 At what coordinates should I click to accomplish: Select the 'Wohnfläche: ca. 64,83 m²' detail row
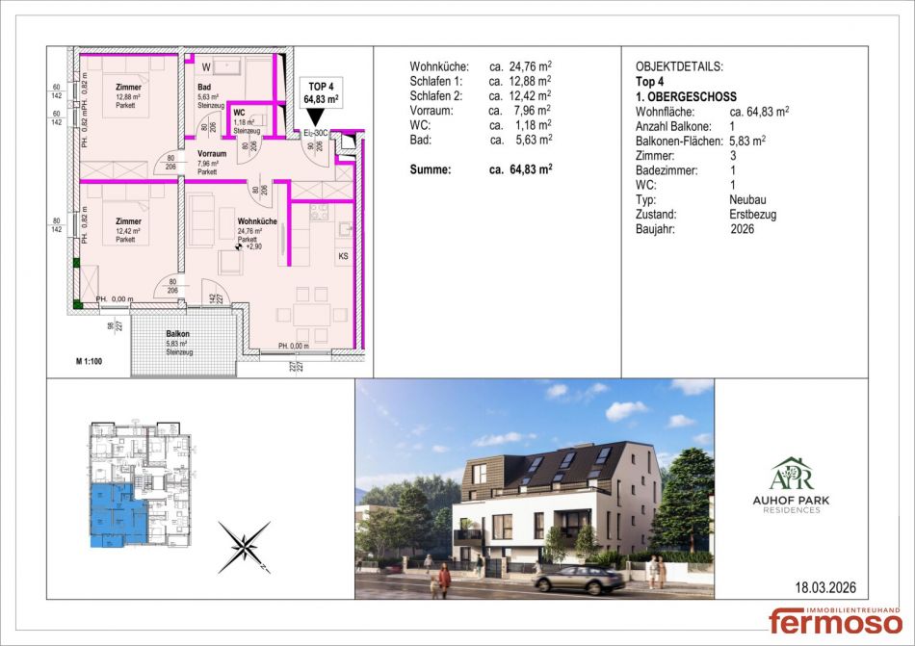pos(713,112)
